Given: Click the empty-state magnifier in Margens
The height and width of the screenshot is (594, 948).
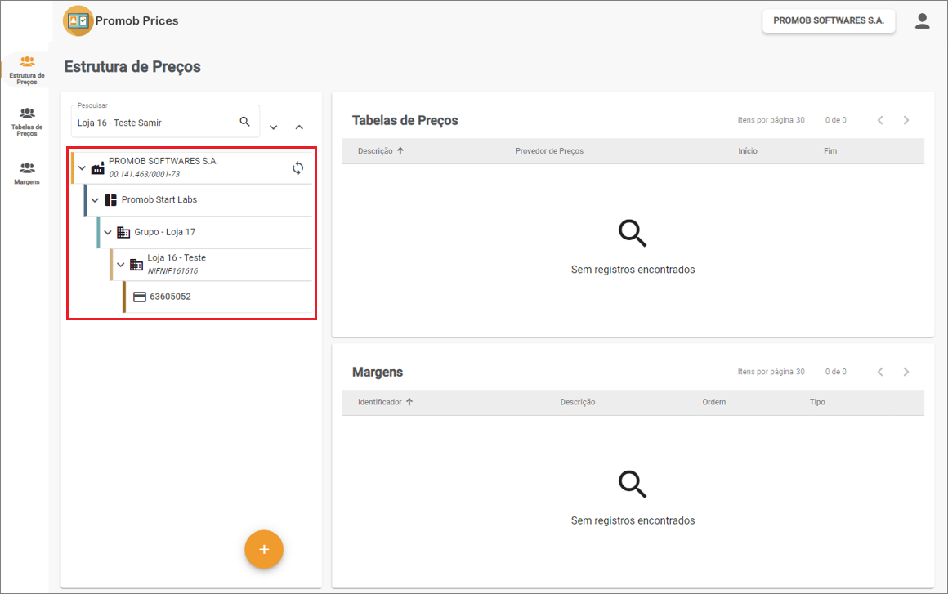Looking at the screenshot, I should click(633, 484).
